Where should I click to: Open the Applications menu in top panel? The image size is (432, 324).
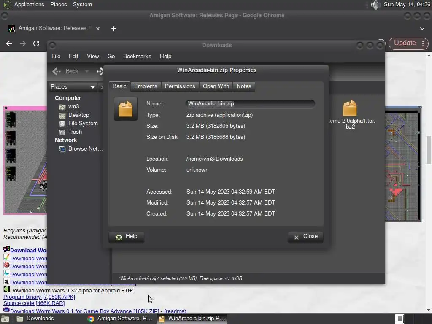tap(29, 4)
